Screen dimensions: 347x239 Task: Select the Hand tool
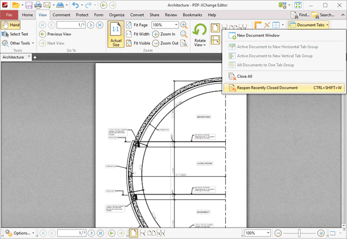point(11,25)
